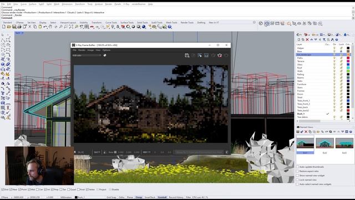
Task: Toggle visibility bulb for Paths layer
Action: (x=334, y=58)
